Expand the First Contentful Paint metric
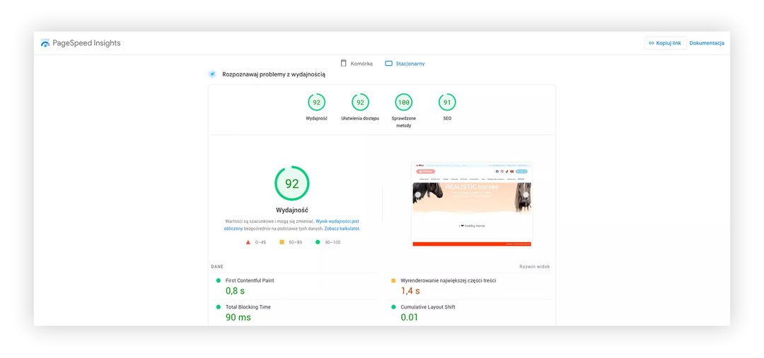Image resolution: width=764 pixels, height=358 pixels. click(x=250, y=281)
